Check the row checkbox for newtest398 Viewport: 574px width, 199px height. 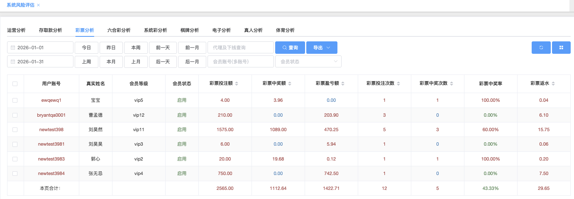(15, 129)
